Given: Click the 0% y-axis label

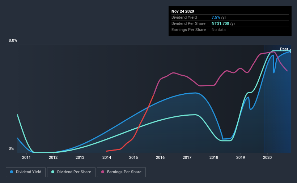Looking at the screenshot, I should pyautogui.click(x=11, y=149).
